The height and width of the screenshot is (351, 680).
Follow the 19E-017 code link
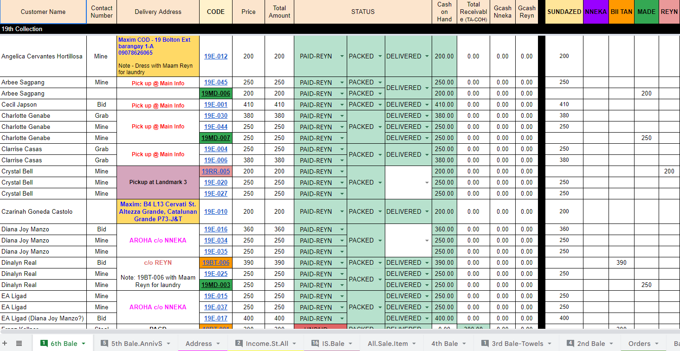click(x=216, y=319)
